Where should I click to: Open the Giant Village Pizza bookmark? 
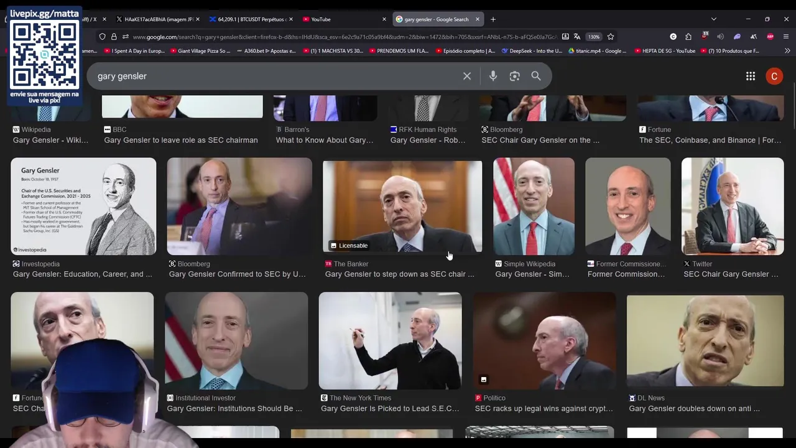coord(200,51)
